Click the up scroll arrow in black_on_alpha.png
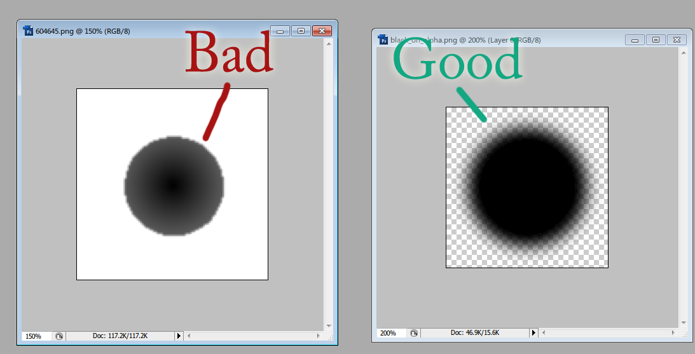The height and width of the screenshot is (354, 695). click(x=684, y=50)
